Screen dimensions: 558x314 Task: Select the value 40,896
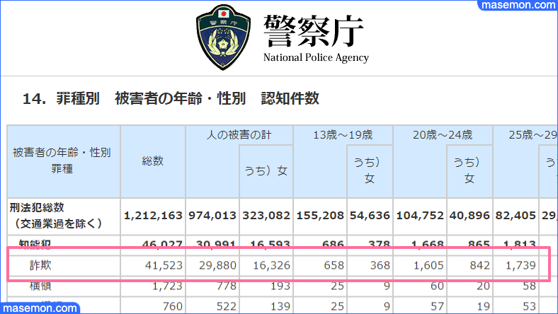pos(469,216)
